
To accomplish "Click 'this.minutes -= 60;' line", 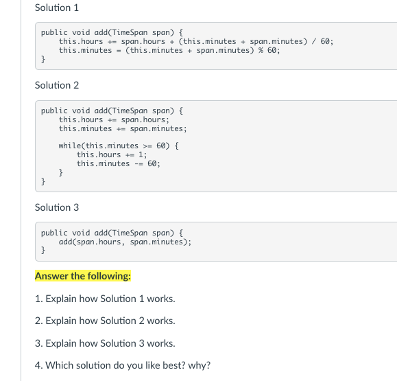I will pos(119,163).
